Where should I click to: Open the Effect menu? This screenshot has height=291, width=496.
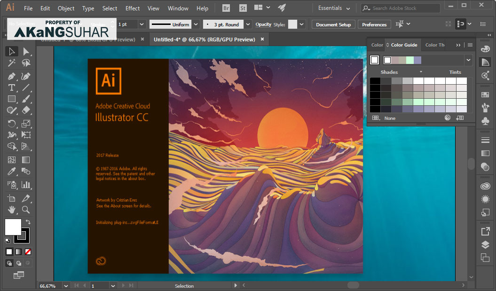(133, 8)
